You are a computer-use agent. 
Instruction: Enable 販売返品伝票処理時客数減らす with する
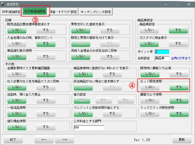(46, 30)
